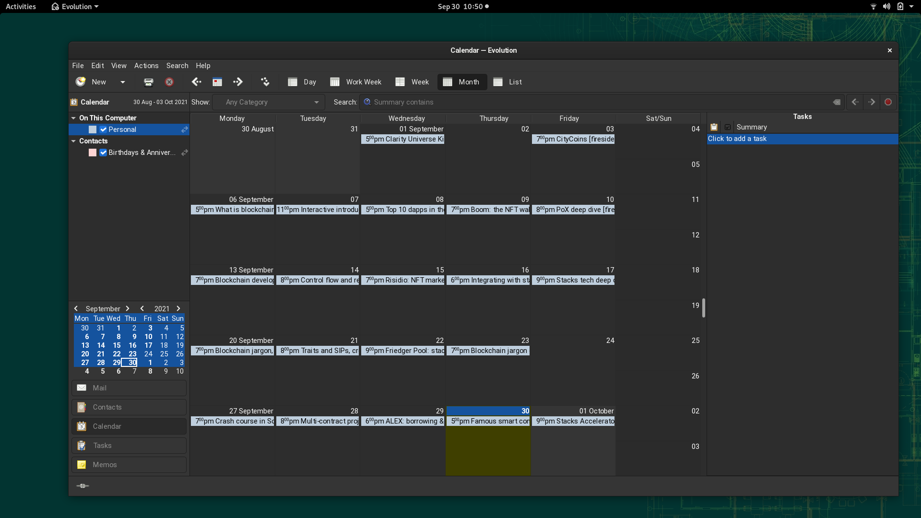Open the Actions menu
This screenshot has height=518, width=921.
[146, 66]
